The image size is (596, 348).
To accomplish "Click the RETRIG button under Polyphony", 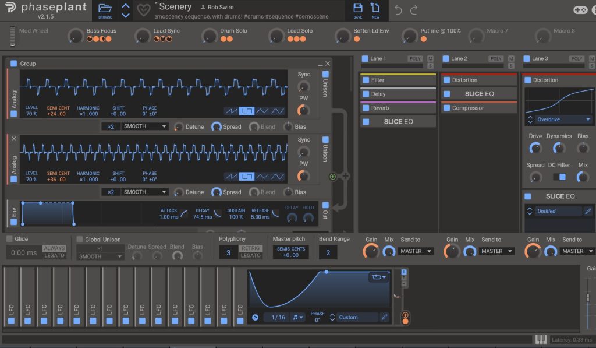I will pyautogui.click(x=251, y=248).
